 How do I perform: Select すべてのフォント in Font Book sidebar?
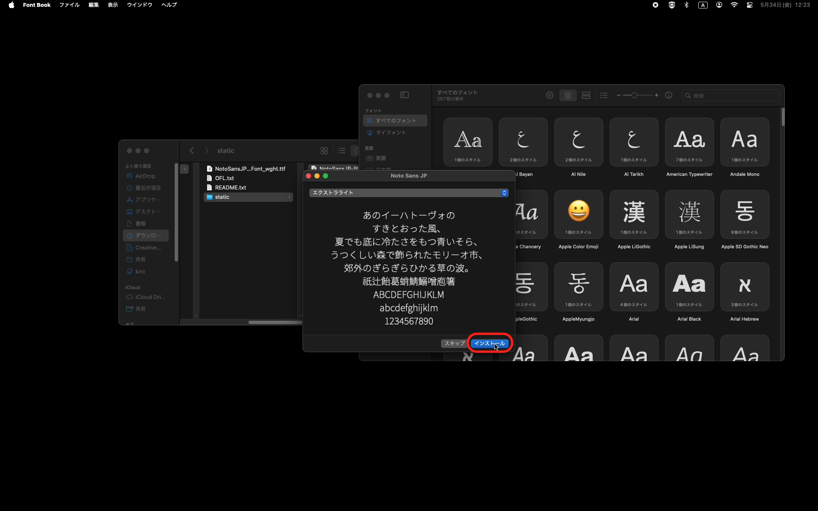pos(395,121)
